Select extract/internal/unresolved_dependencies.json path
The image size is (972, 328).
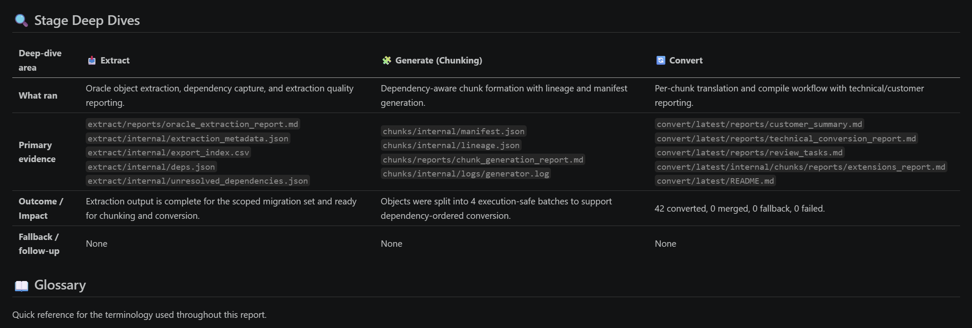pos(198,181)
